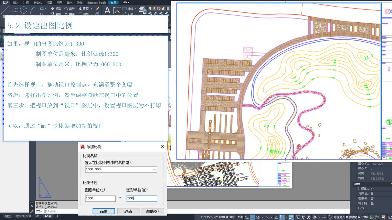Select the Polyline drawing tool
Viewport: 392px width, 220px height.
(14, 10)
